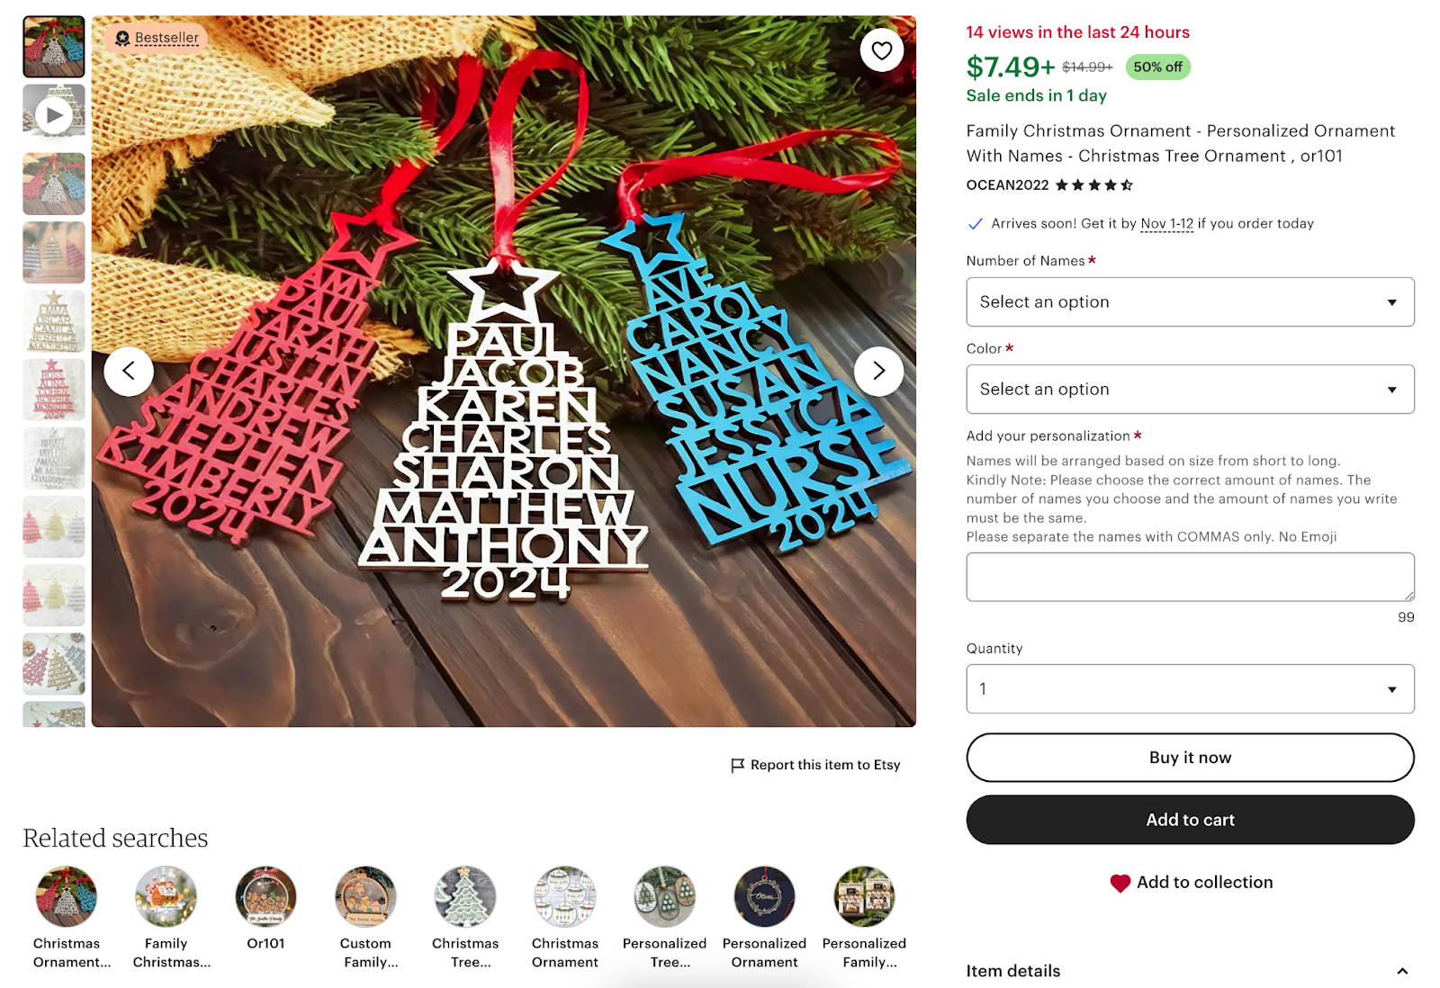
Task: Click the personalization names text box
Action: pos(1190,576)
